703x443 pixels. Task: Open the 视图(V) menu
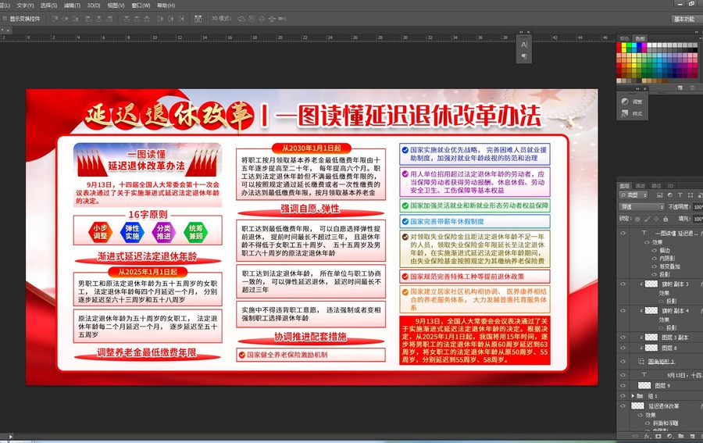click(116, 5)
